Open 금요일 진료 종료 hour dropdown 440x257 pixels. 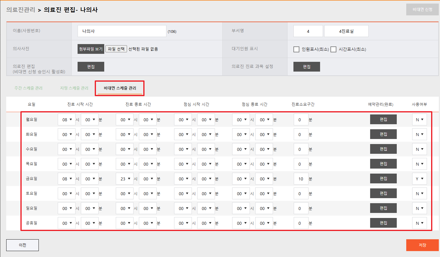click(125, 179)
